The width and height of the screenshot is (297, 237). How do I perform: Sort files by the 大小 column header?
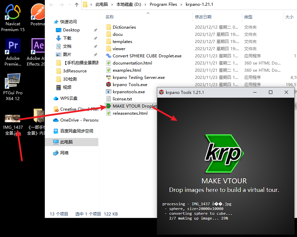click(289, 17)
